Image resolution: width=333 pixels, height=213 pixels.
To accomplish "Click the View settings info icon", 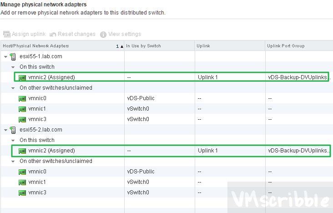I will click(103, 34).
